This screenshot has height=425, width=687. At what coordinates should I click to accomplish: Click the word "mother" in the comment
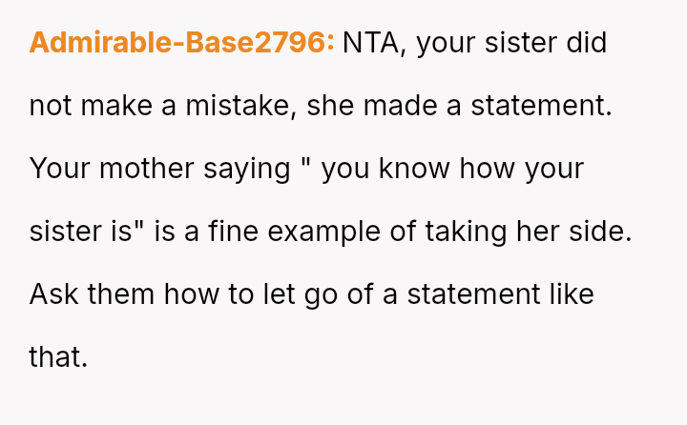coord(142,169)
